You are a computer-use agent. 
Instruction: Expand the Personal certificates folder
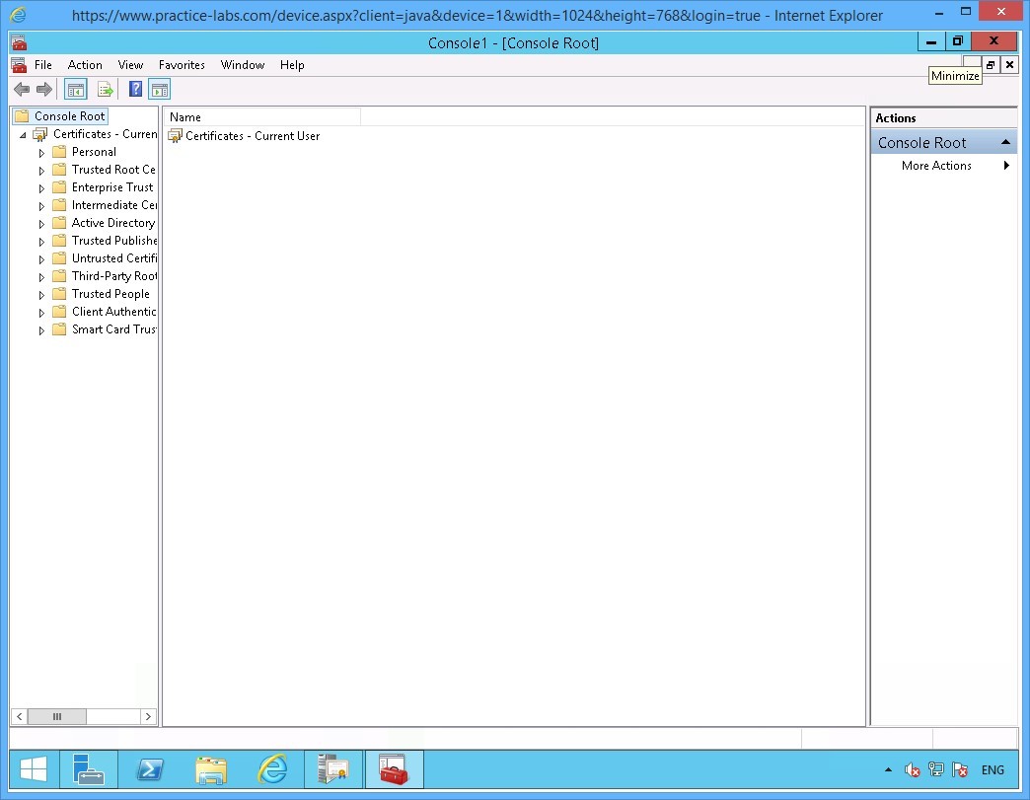[x=40, y=152]
